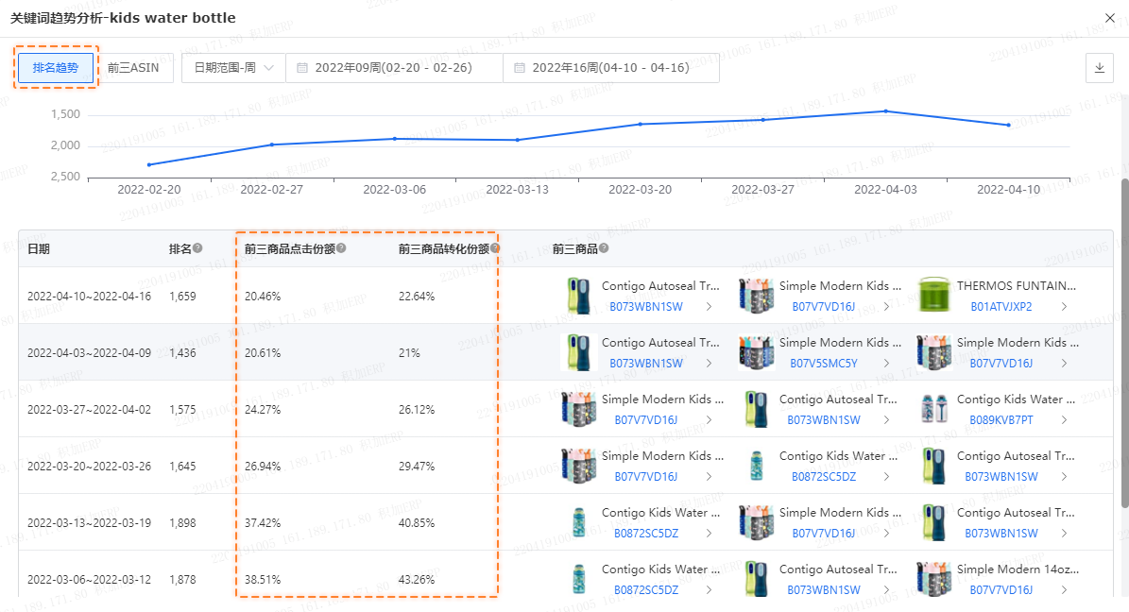The width and height of the screenshot is (1129, 612).
Task: Close the keyword trend analysis dialog
Action: coord(1109,18)
